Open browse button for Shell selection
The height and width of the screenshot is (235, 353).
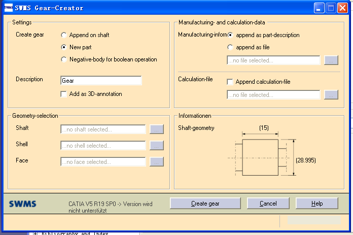tap(157, 145)
